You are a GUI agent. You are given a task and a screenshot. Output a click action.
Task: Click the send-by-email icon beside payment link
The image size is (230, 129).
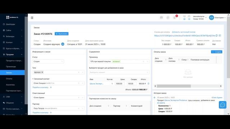[x=220, y=35]
